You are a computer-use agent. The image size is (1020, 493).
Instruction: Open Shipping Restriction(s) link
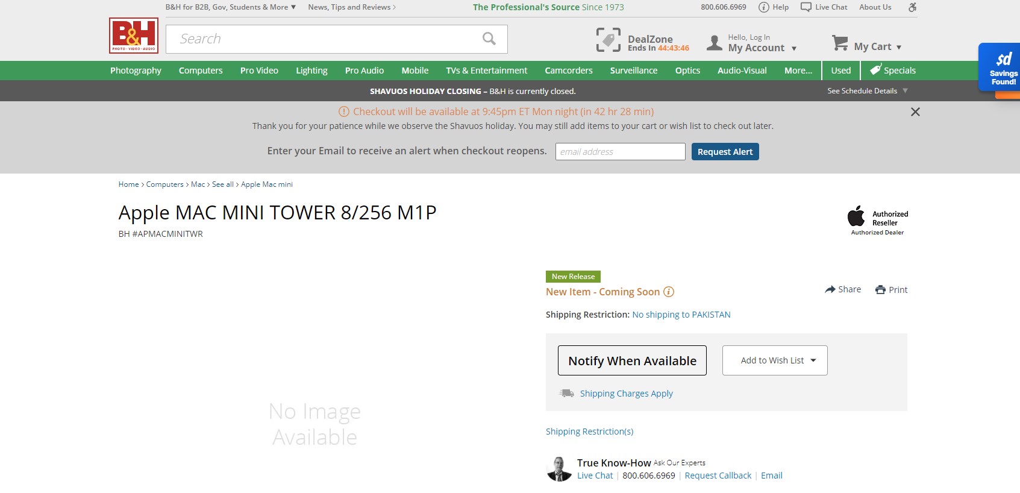[590, 432]
